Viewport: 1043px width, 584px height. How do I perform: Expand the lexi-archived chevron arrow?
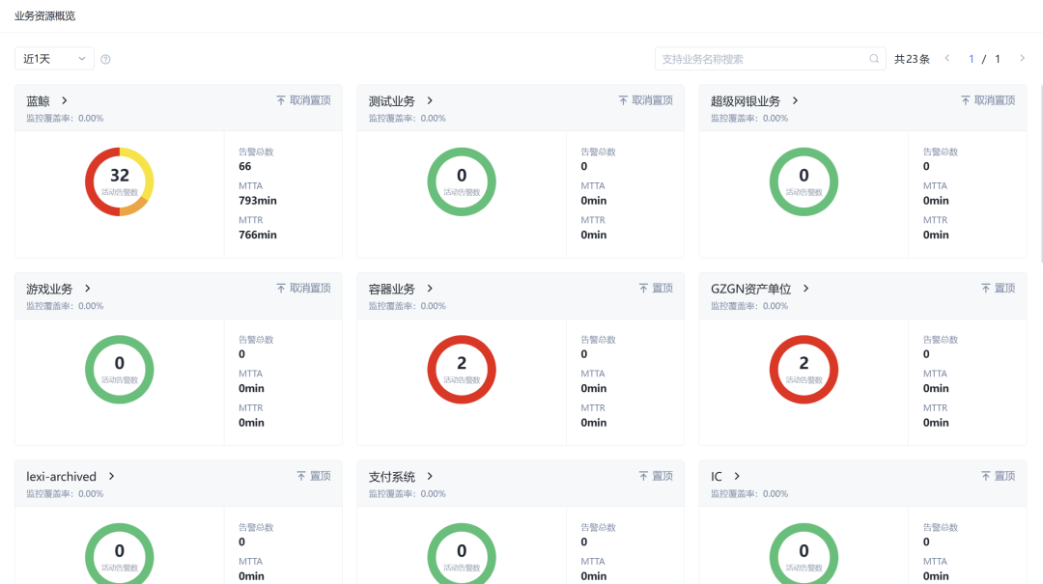point(112,476)
